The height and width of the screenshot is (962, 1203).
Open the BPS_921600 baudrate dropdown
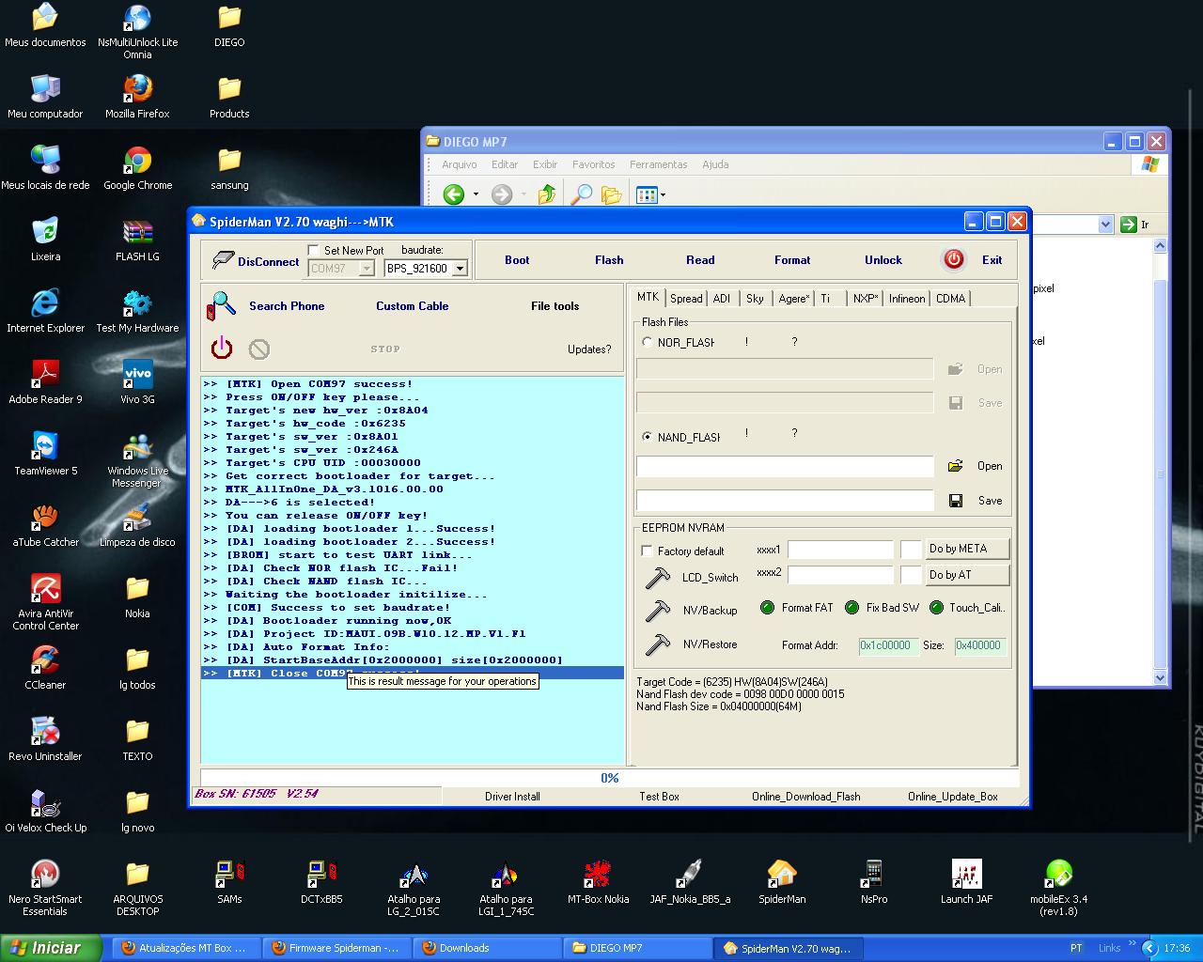(x=460, y=269)
